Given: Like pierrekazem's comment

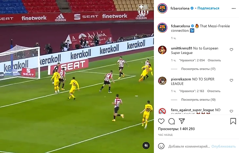Looking at the screenshot, I should (x=231, y=80).
